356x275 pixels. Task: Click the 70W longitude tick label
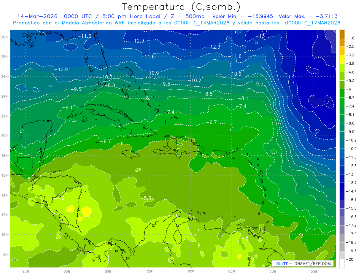190,271
